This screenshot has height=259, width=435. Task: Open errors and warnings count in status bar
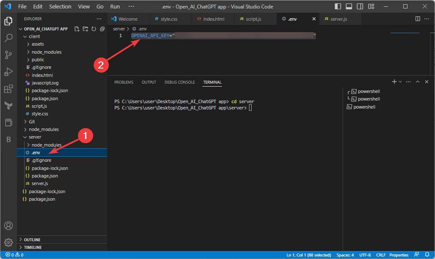[x=14, y=255]
